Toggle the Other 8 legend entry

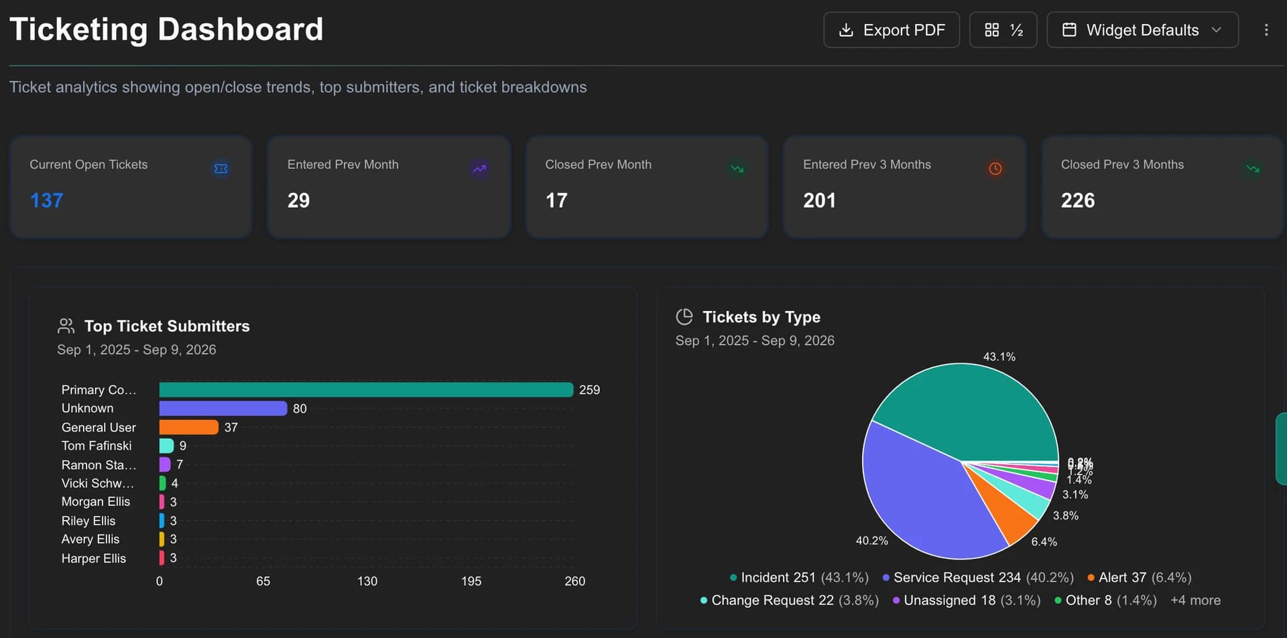[1106, 600]
